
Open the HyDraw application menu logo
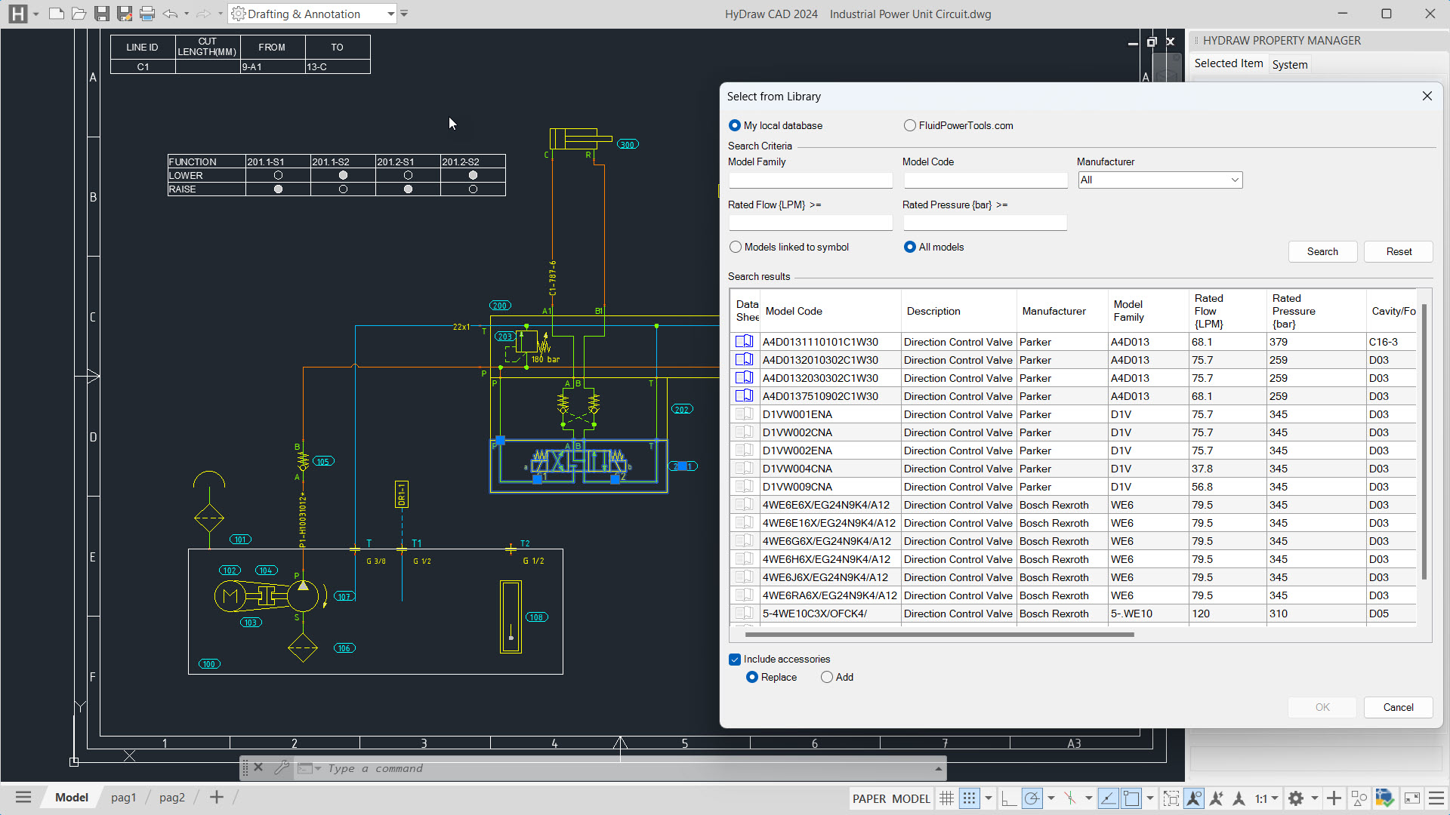17,14
